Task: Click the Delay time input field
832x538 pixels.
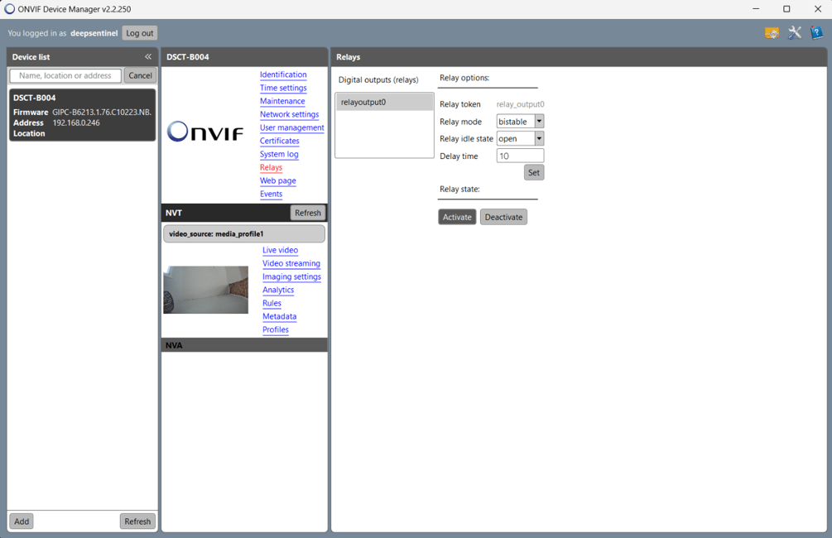Action: click(519, 156)
